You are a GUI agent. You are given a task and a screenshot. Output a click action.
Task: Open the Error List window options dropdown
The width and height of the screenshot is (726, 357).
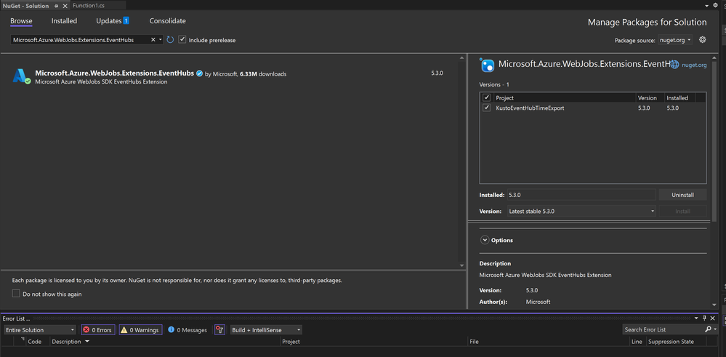click(696, 318)
